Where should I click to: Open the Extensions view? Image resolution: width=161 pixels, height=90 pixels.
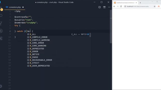[x=1, y=38]
